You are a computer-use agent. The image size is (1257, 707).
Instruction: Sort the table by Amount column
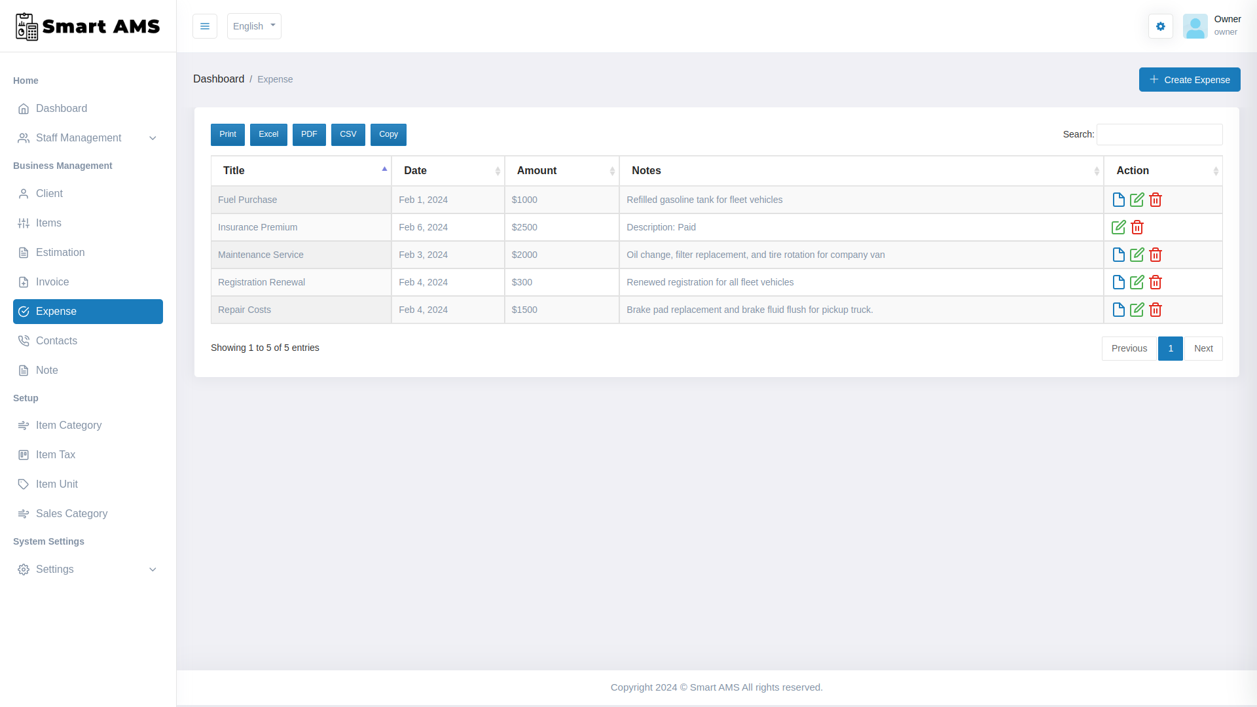pos(536,170)
